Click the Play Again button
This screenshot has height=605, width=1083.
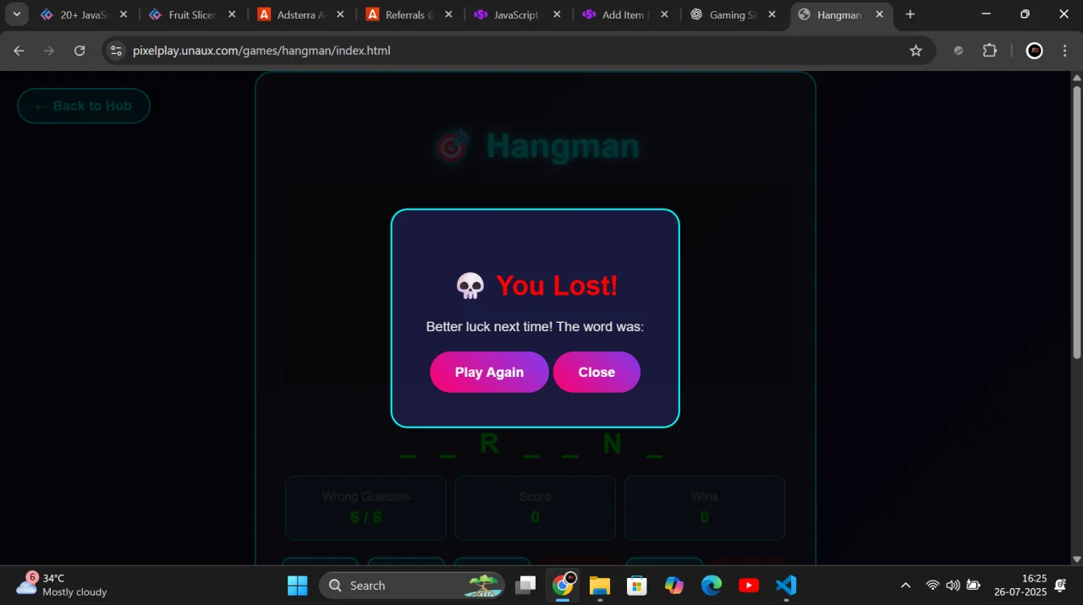(489, 372)
